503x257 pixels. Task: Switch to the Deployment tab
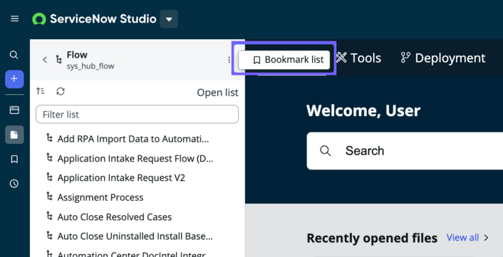point(443,58)
